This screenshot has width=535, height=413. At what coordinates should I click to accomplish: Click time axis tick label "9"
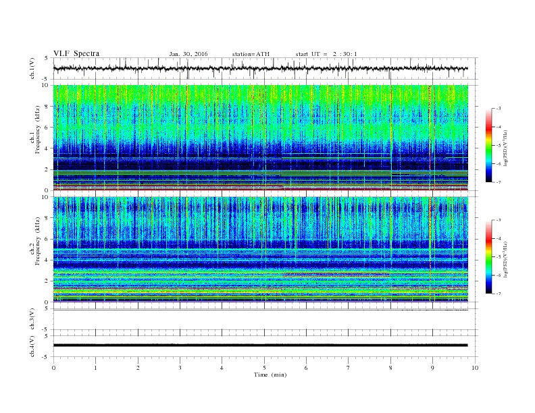click(432, 368)
